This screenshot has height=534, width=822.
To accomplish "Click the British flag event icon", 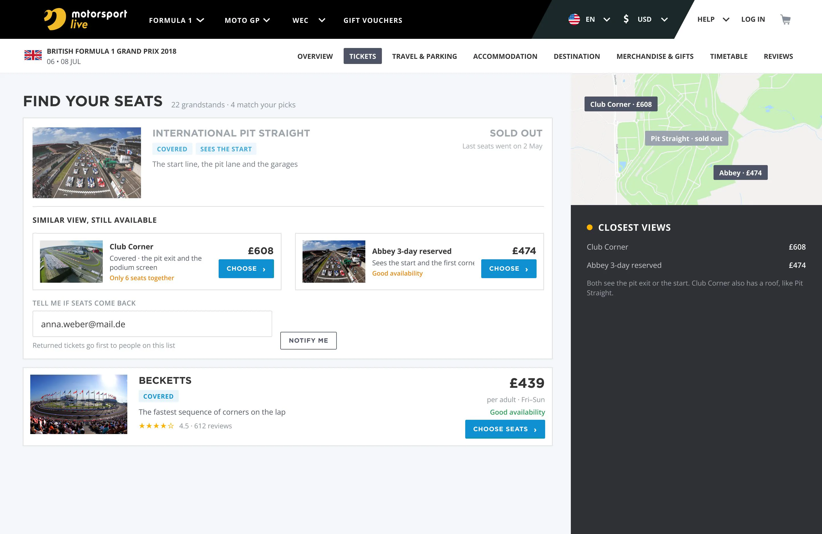I will click(x=33, y=55).
